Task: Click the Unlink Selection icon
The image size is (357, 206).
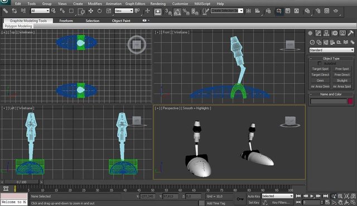Action: 14,11
